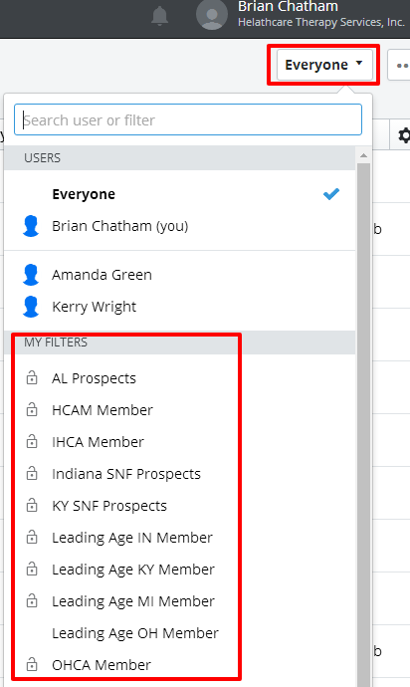This screenshot has width=410, height=687.
Task: Open the Everyone dropdown button
Action: [x=324, y=65]
